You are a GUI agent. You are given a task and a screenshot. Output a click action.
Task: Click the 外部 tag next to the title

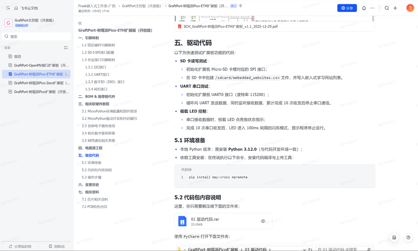233,6
